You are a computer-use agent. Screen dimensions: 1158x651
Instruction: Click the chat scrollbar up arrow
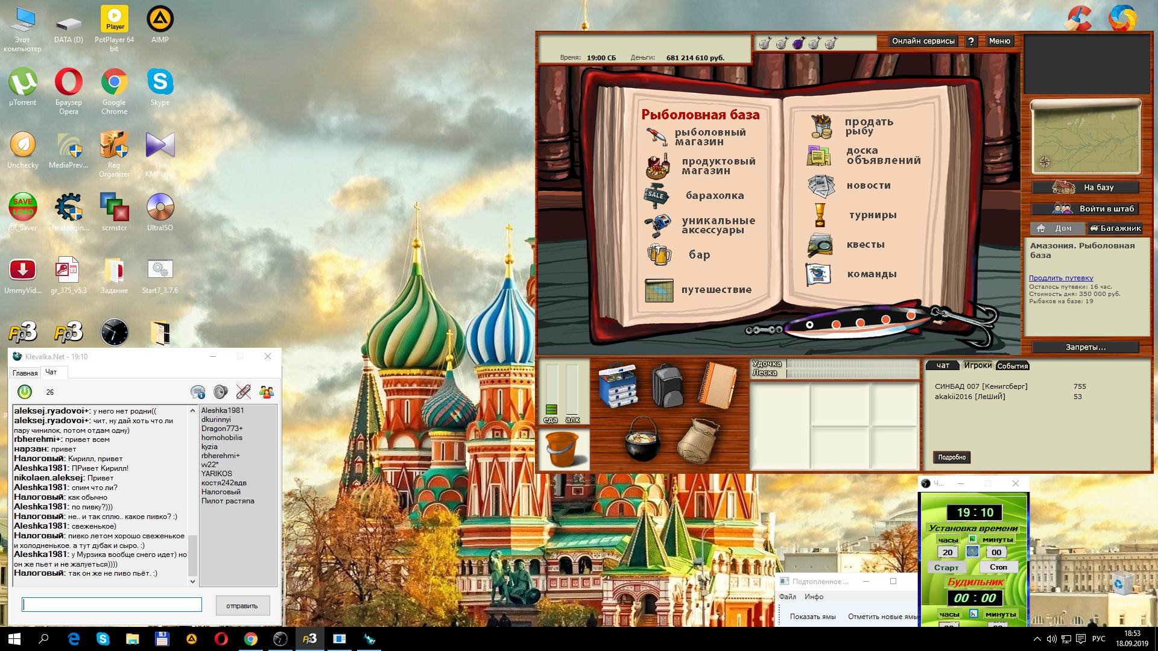point(193,410)
